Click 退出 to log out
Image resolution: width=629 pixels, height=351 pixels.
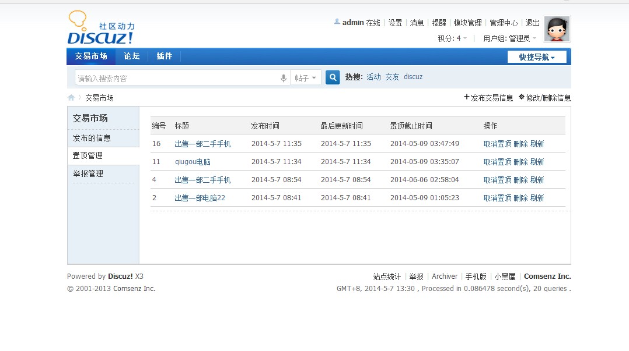click(532, 23)
